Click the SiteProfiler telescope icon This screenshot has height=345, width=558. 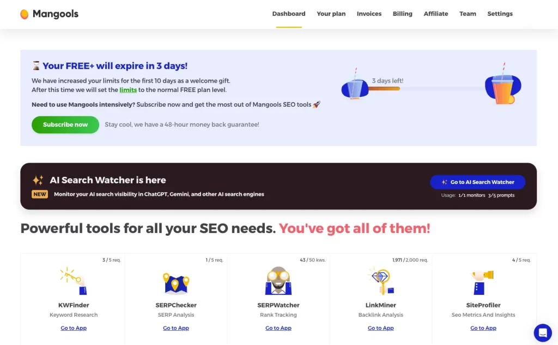click(x=483, y=281)
